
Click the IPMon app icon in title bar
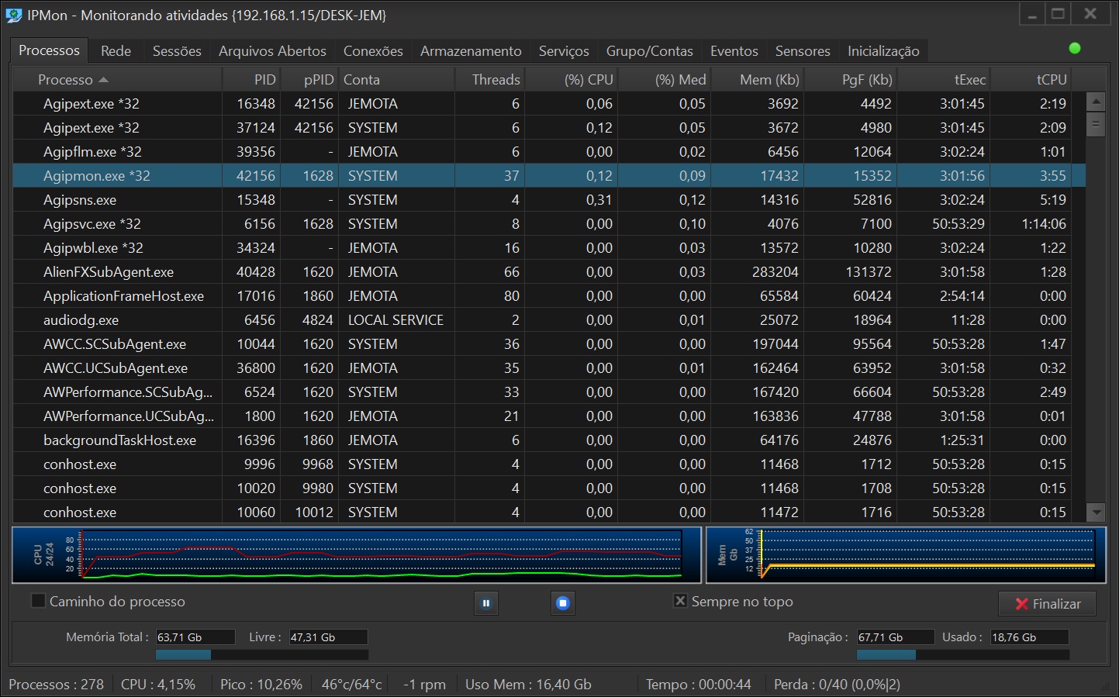pyautogui.click(x=14, y=15)
